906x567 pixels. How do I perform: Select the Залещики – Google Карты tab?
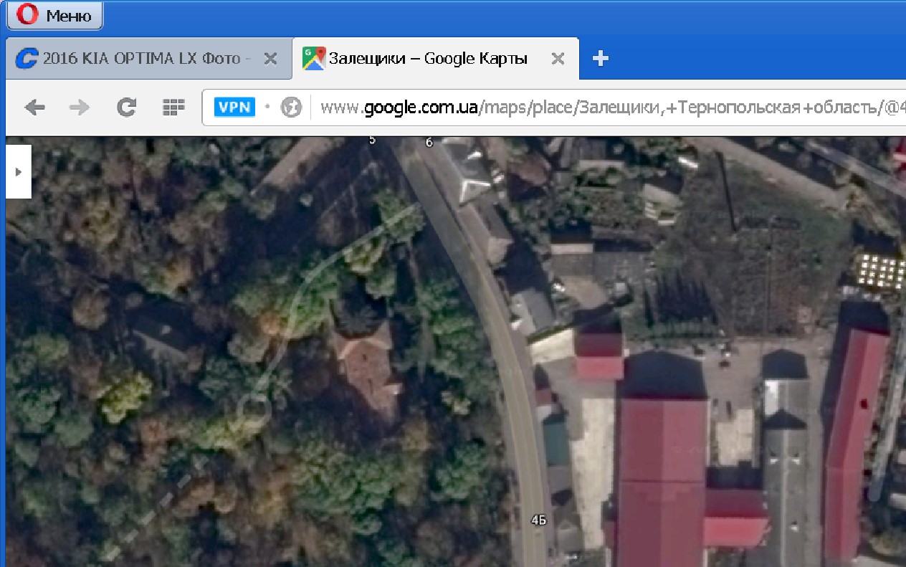pyautogui.click(x=428, y=59)
